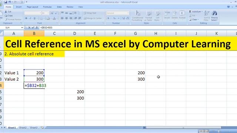The image size is (237, 133).
Task: Open Find & Select binoculars menu
Action: click(x=214, y=16)
